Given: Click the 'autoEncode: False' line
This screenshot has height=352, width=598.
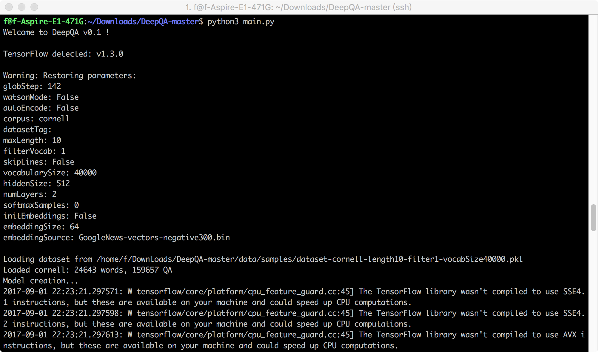Looking at the screenshot, I should [41, 108].
